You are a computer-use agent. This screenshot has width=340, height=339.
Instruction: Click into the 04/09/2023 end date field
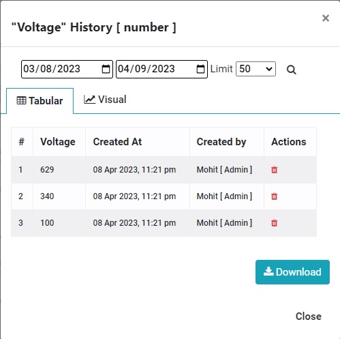click(161, 69)
